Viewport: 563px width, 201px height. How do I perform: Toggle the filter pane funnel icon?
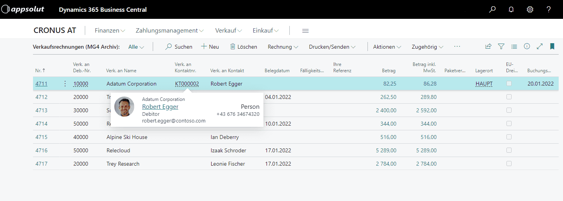(501, 46)
